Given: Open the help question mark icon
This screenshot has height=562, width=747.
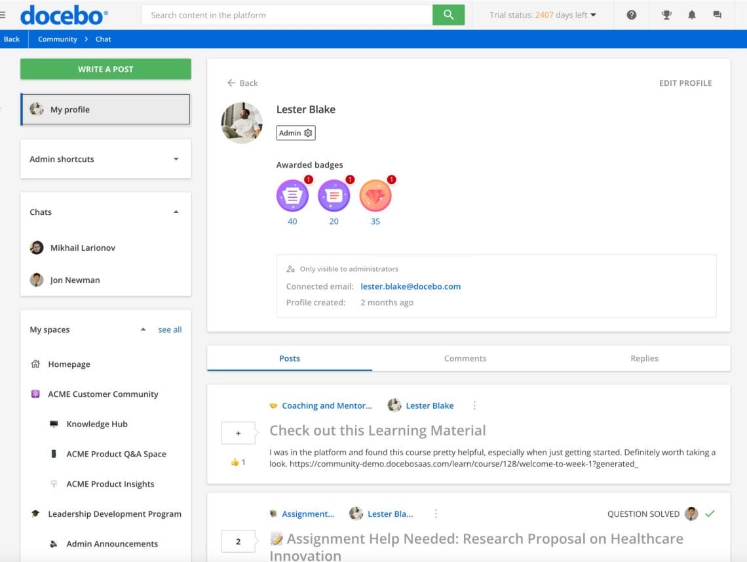Looking at the screenshot, I should [x=631, y=14].
